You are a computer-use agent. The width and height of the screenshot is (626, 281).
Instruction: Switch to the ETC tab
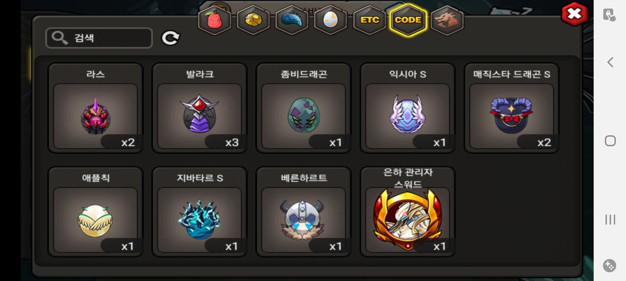coord(369,20)
